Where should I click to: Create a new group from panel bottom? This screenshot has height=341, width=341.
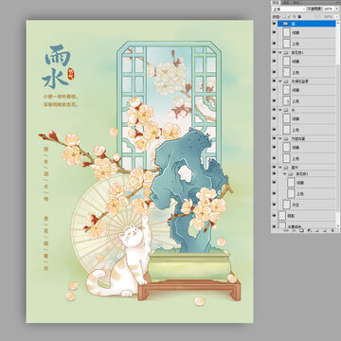coord(316,230)
